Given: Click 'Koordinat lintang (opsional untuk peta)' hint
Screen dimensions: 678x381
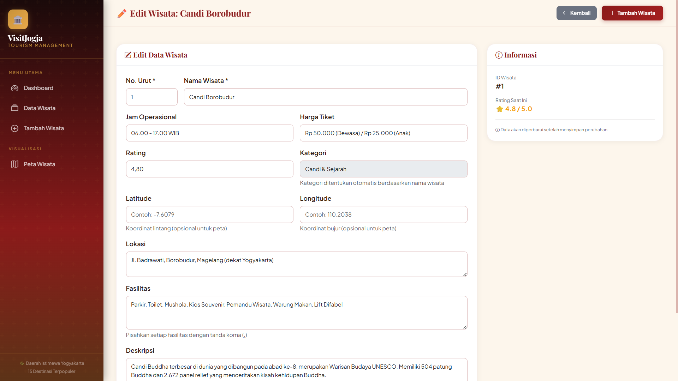Looking at the screenshot, I should click(x=176, y=228).
